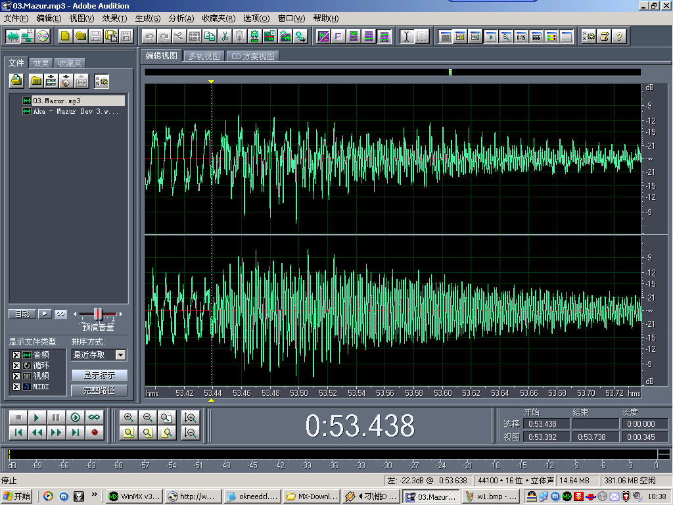The height and width of the screenshot is (505, 673).
Task: Zoom in vertically
Action: click(x=190, y=418)
